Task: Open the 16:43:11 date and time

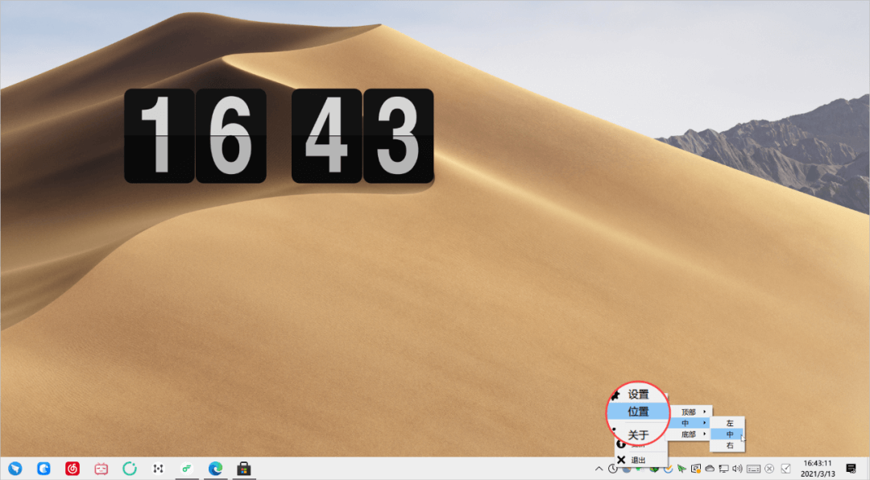Action: 818,469
